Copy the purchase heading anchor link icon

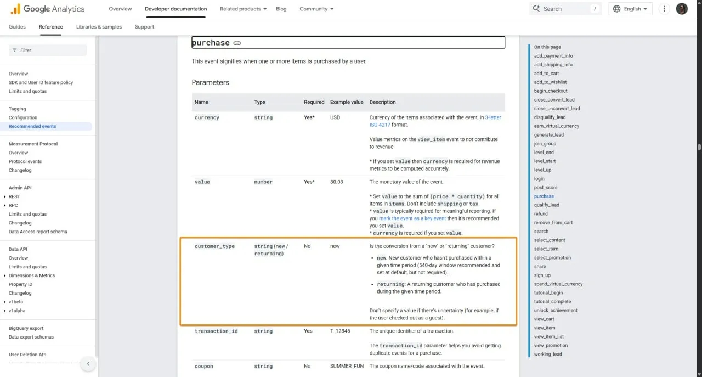tap(236, 43)
